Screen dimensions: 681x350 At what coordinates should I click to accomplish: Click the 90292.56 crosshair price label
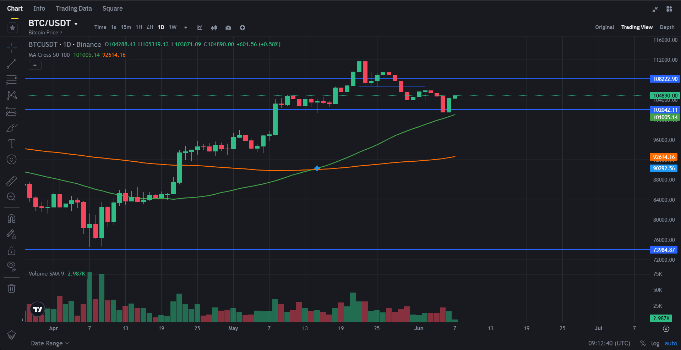point(664,168)
